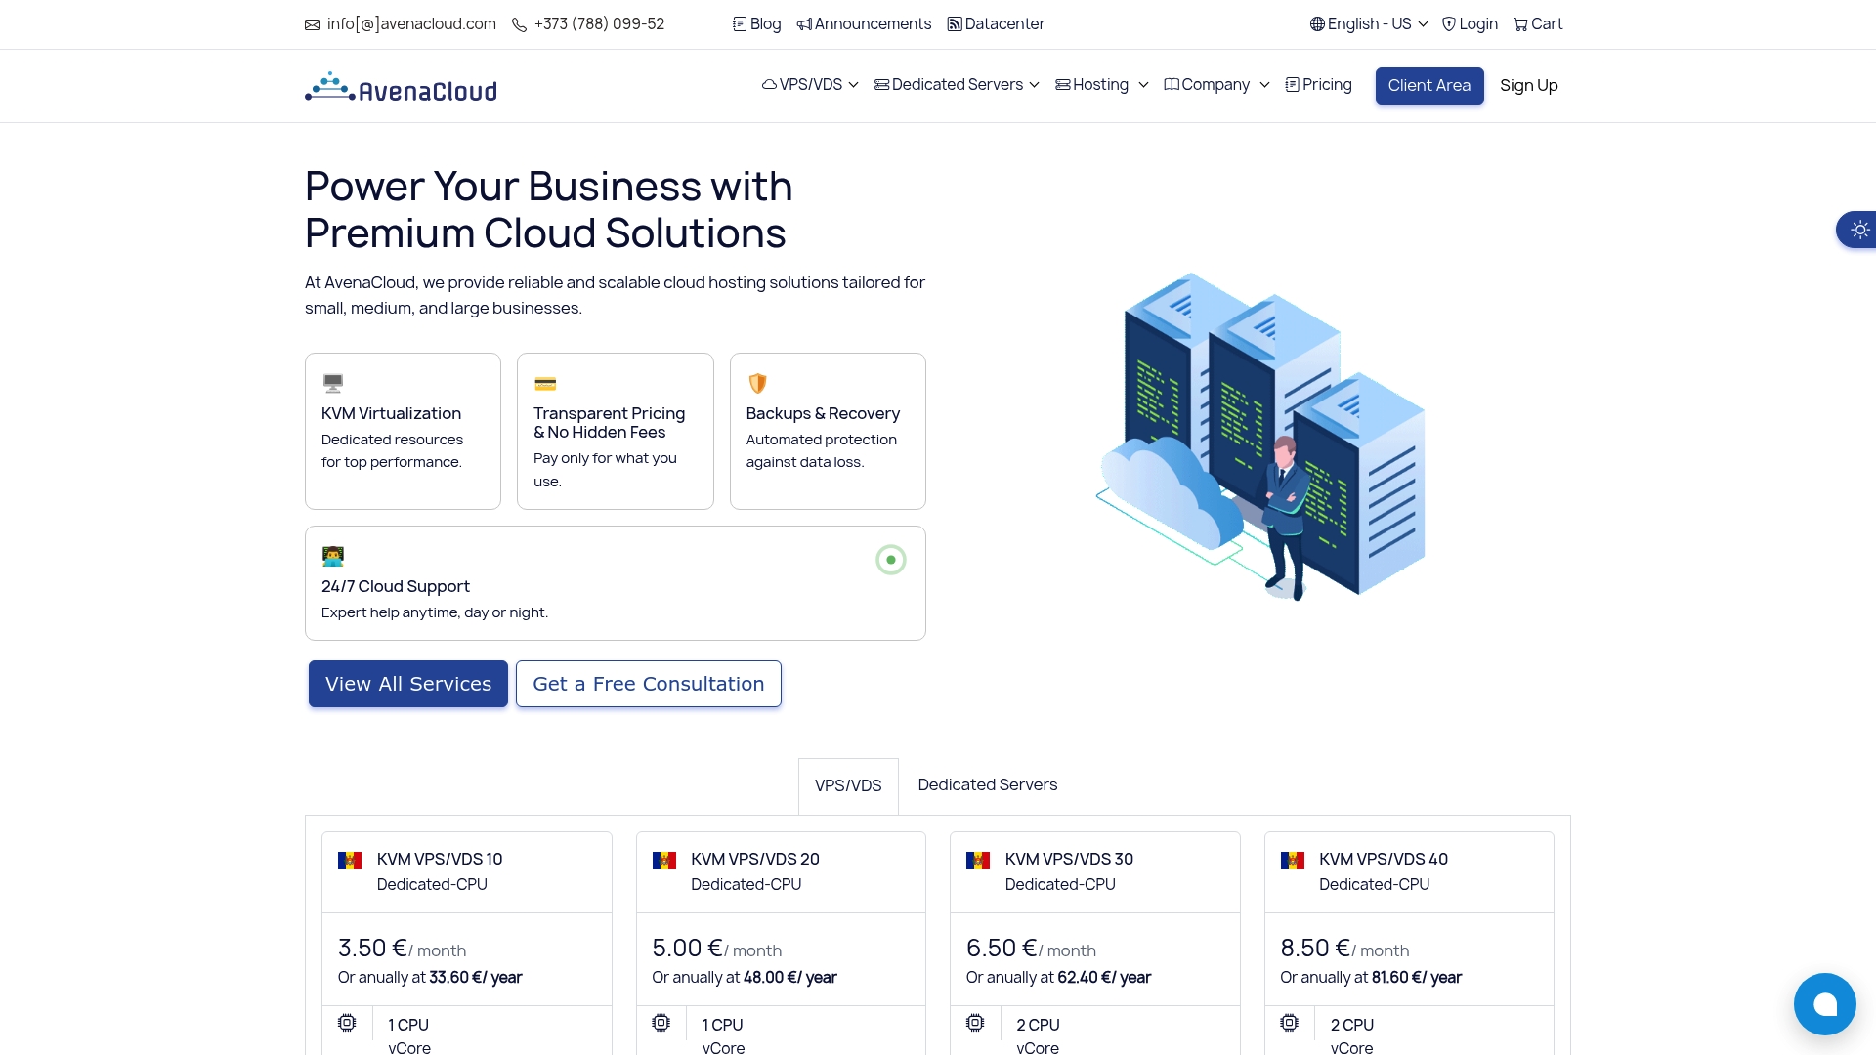Viewport: 1876px width, 1055px height.
Task: Click the AvenaCloud logo in the header
Action: click(x=400, y=86)
